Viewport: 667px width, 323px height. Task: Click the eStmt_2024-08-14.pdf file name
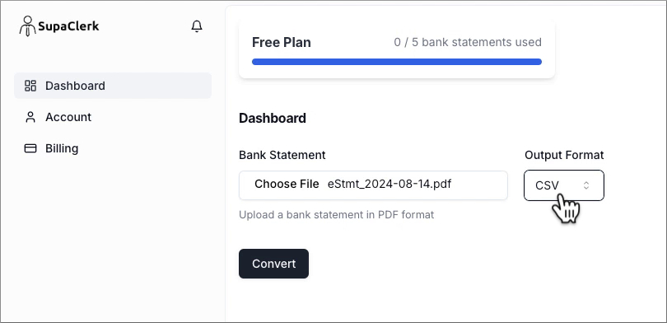pos(389,184)
